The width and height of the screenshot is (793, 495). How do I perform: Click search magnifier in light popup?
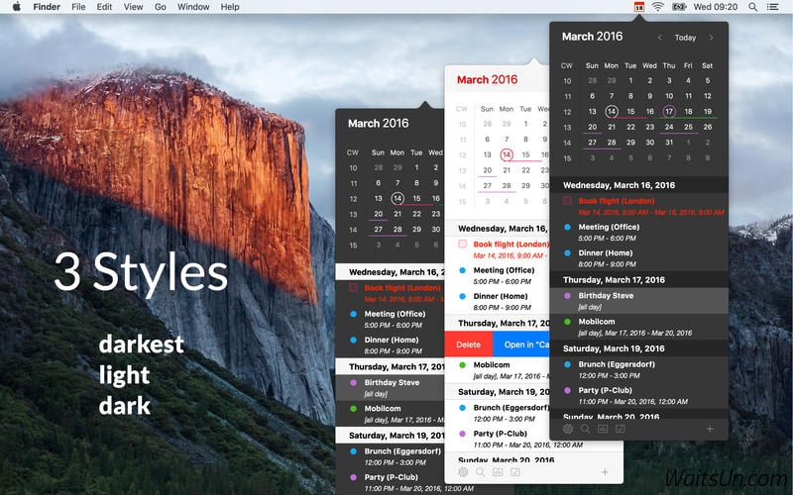[480, 472]
